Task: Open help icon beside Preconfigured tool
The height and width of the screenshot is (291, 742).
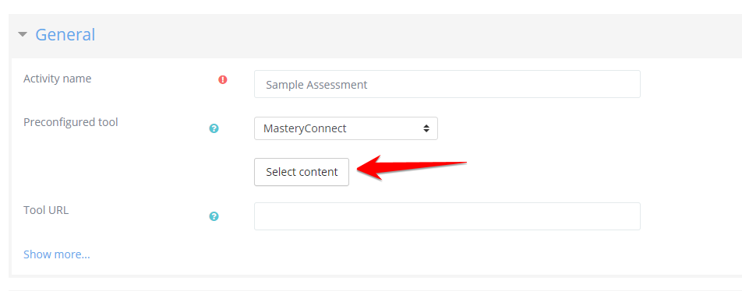Action: click(x=214, y=128)
